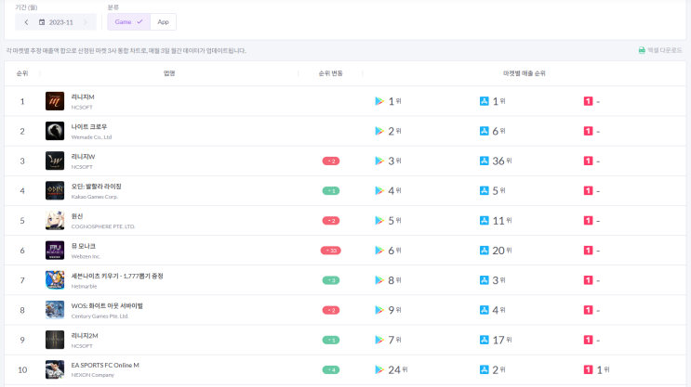Click App Store icon in 리니지M row
691x387 pixels.
coord(484,101)
